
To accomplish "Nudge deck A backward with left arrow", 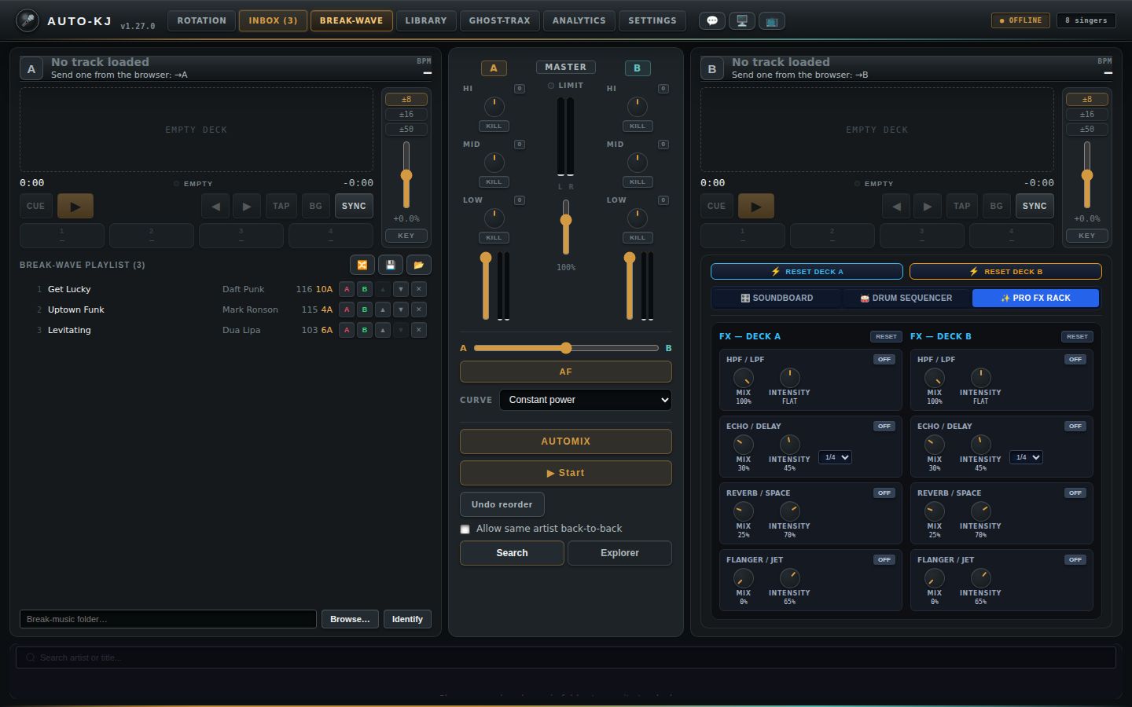I will tap(215, 207).
